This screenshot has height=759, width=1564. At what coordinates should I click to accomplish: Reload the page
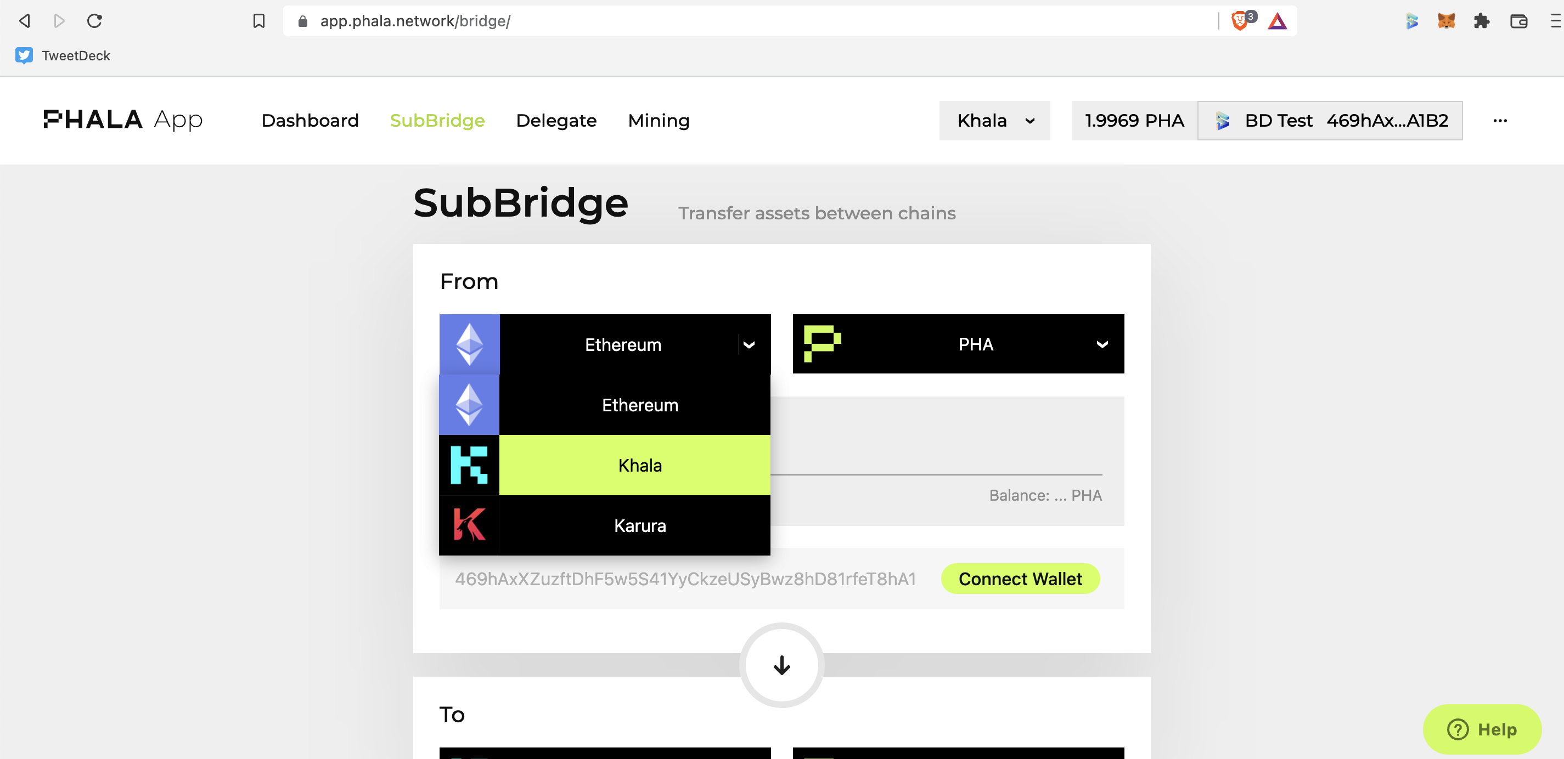tap(94, 21)
